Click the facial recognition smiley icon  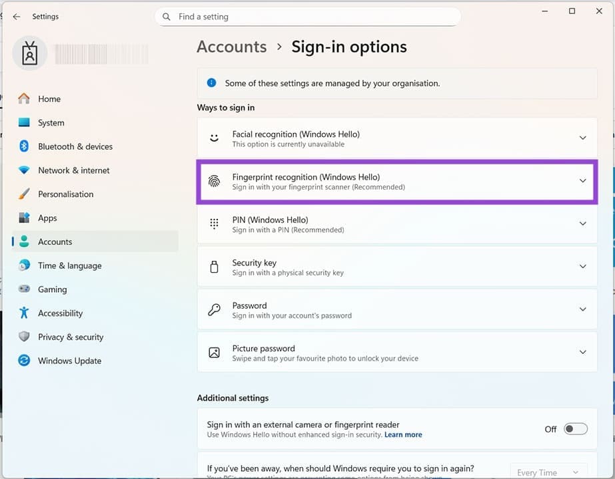[214, 138]
